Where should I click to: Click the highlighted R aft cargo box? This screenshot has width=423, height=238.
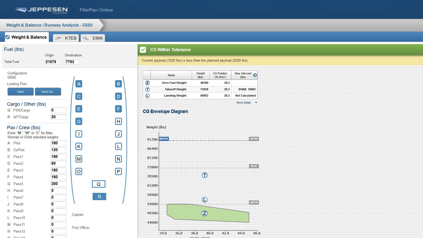(99, 197)
